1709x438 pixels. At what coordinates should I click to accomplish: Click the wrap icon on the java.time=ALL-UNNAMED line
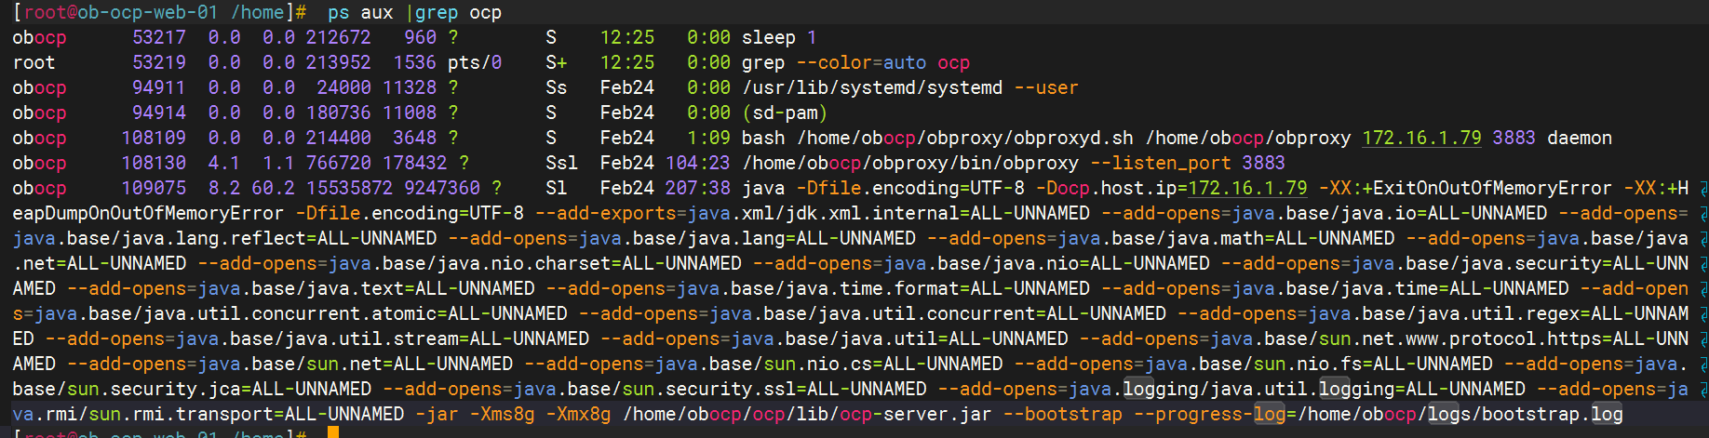pyautogui.click(x=1702, y=289)
